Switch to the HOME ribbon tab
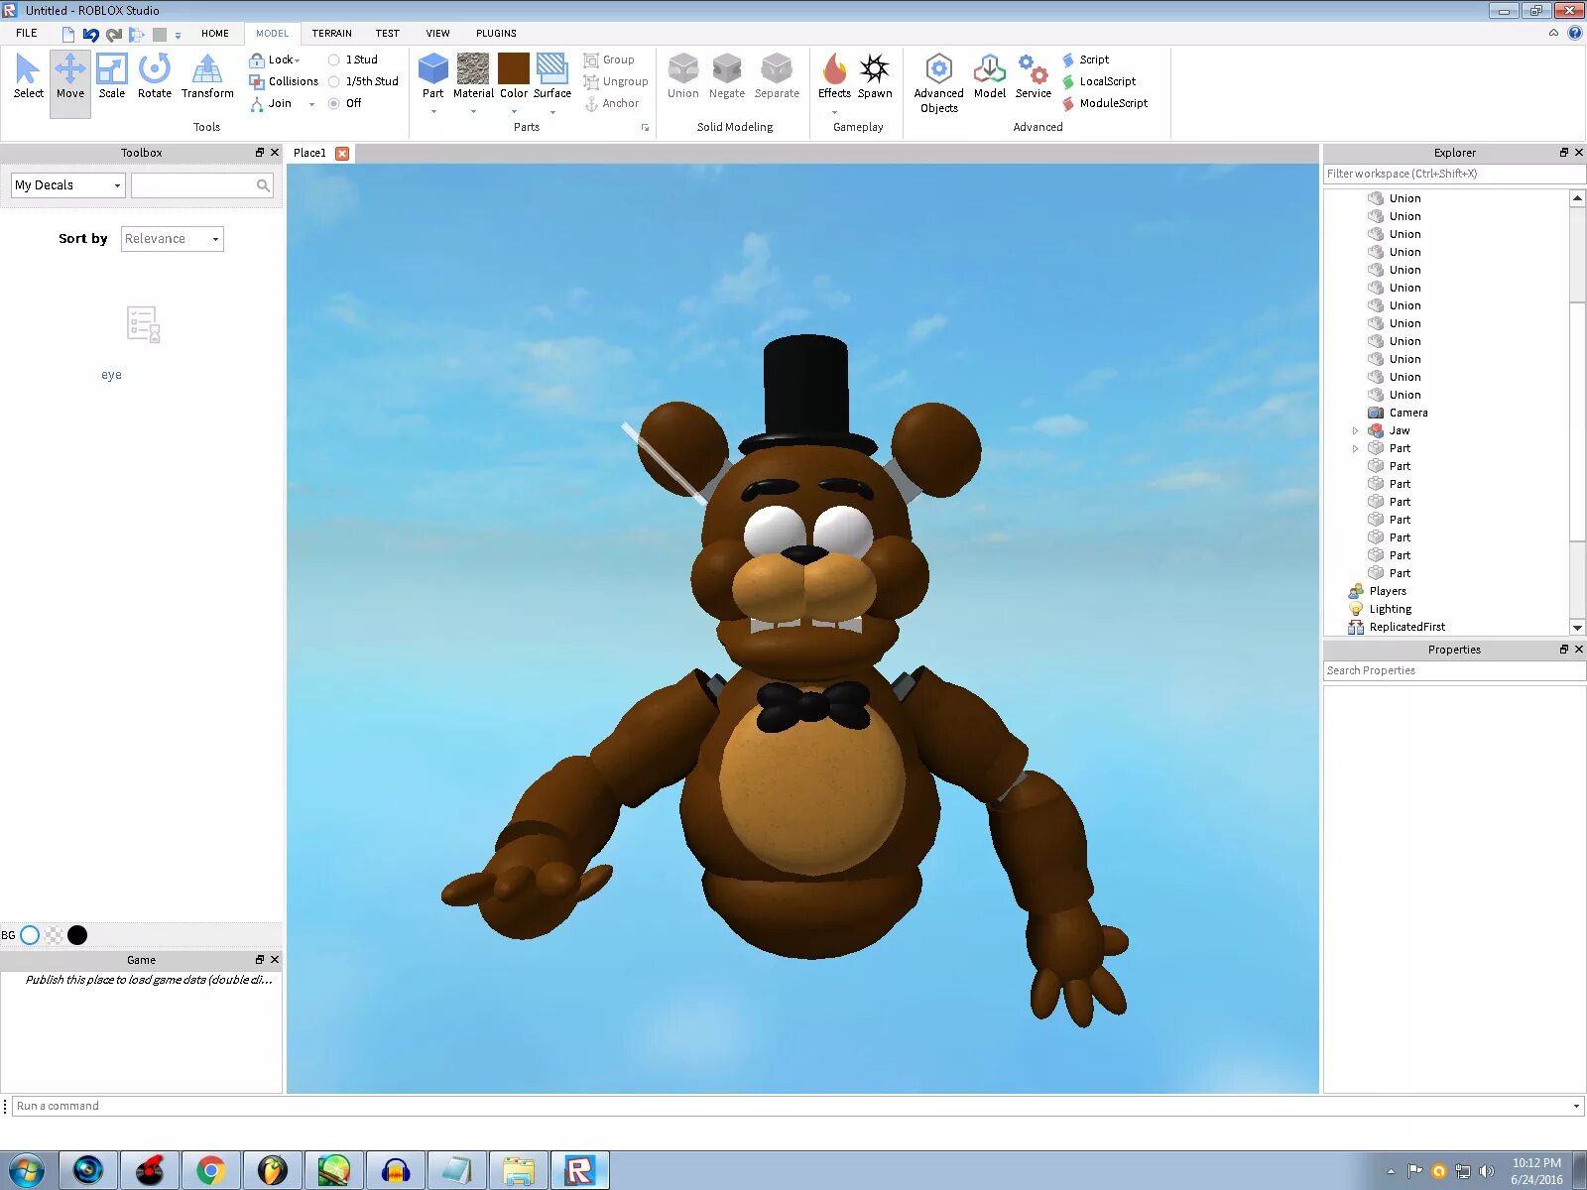The width and height of the screenshot is (1587, 1190). pos(214,33)
